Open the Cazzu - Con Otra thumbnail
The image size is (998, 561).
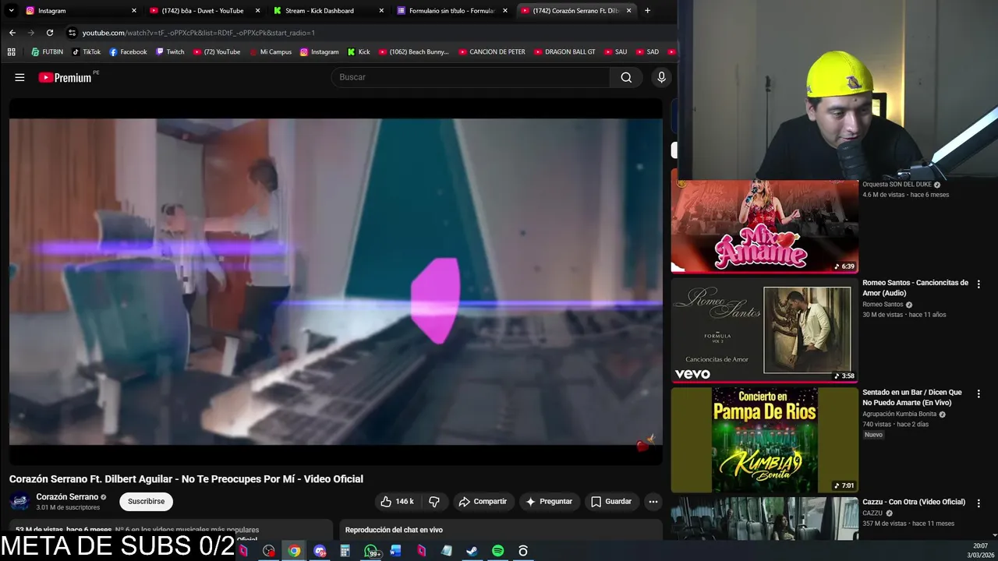[765, 519]
